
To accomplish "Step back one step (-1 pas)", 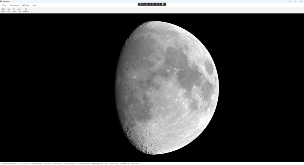I will click(x=9, y=10).
